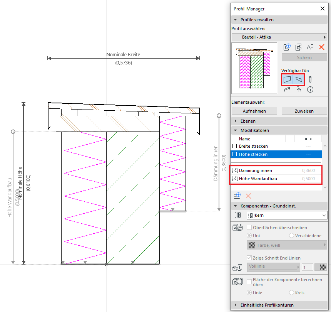This screenshot has width=331, height=312.
Task: Delete the profile with the red X icon
Action: (x=322, y=47)
